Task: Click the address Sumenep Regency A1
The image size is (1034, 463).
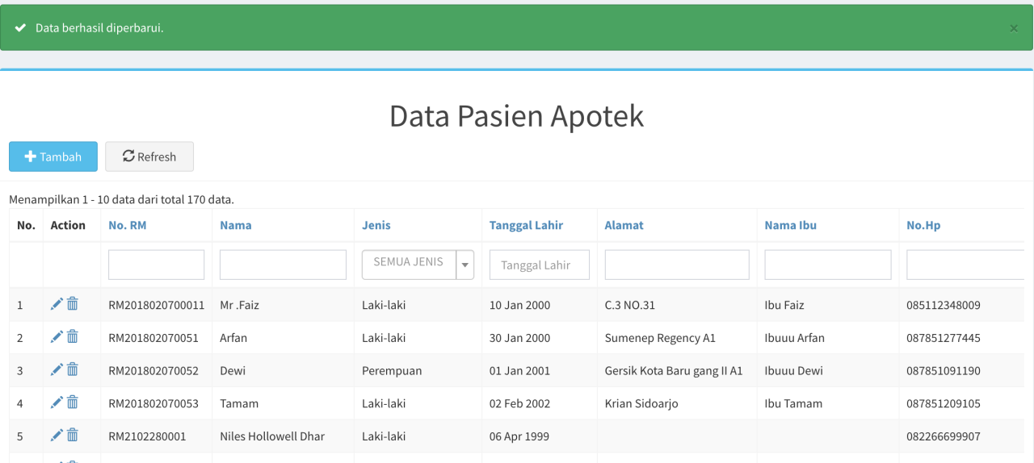Action: point(660,338)
